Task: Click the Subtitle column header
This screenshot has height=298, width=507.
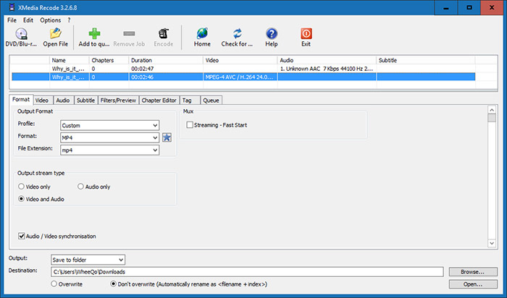Action: [x=426, y=60]
